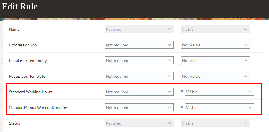Click the Name row required dropdown
This screenshot has height=132, width=269.
pos(139,29)
